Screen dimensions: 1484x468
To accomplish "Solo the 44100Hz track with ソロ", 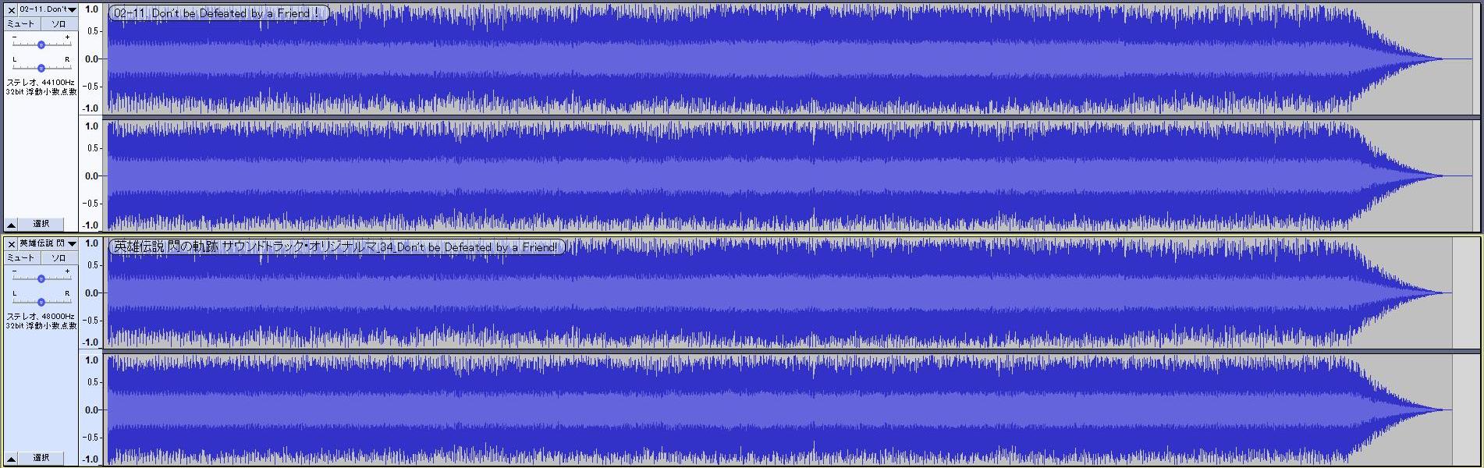I will 59,24.
